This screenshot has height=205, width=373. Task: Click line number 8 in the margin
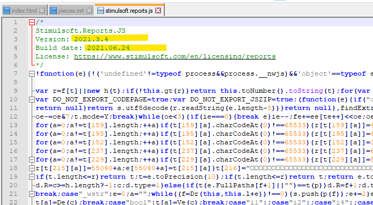click(15, 82)
